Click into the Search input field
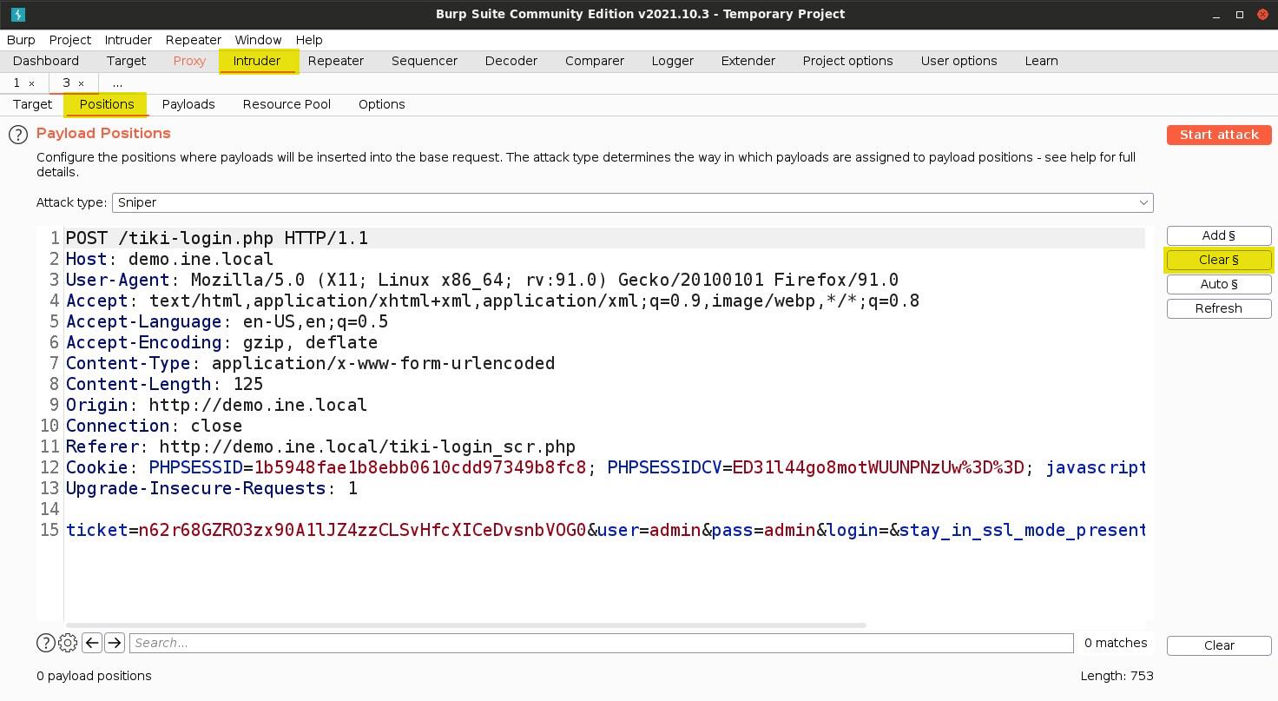This screenshot has width=1278, height=701. click(x=601, y=643)
